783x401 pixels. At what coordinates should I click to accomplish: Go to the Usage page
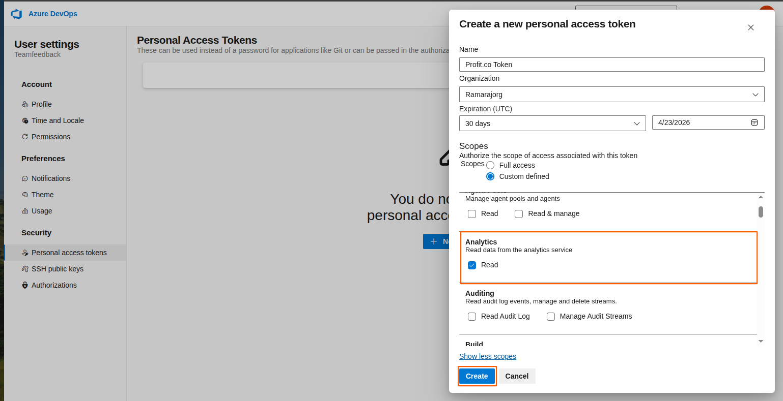[42, 211]
